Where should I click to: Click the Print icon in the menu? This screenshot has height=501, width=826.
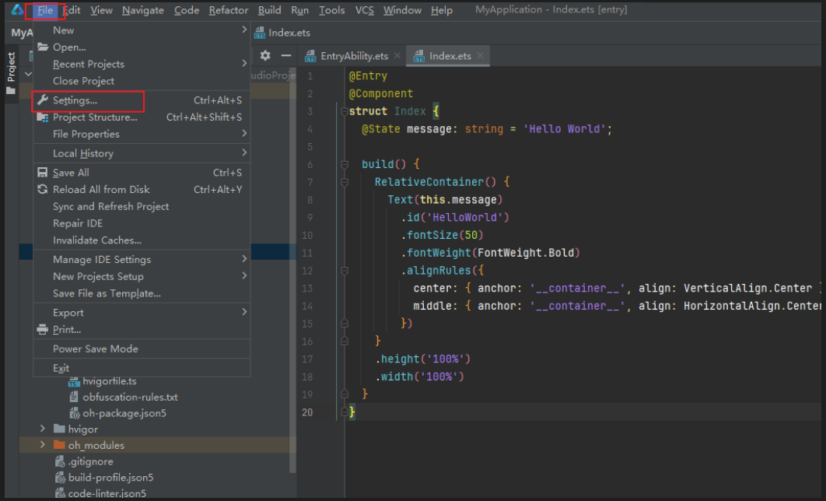[x=43, y=330]
